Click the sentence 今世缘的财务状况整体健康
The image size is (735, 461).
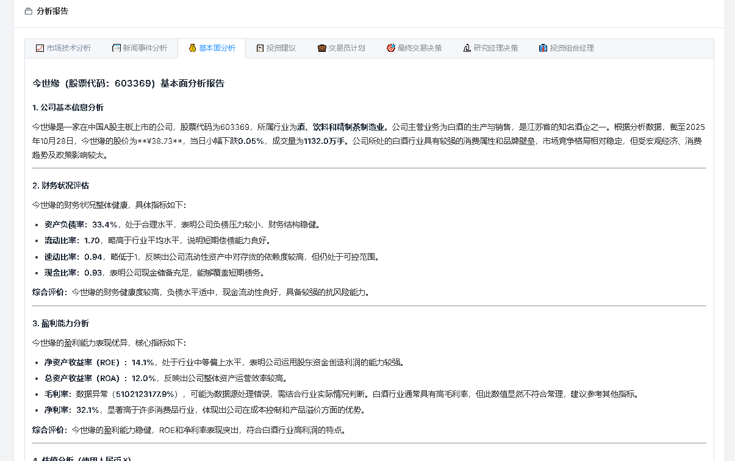click(110, 205)
